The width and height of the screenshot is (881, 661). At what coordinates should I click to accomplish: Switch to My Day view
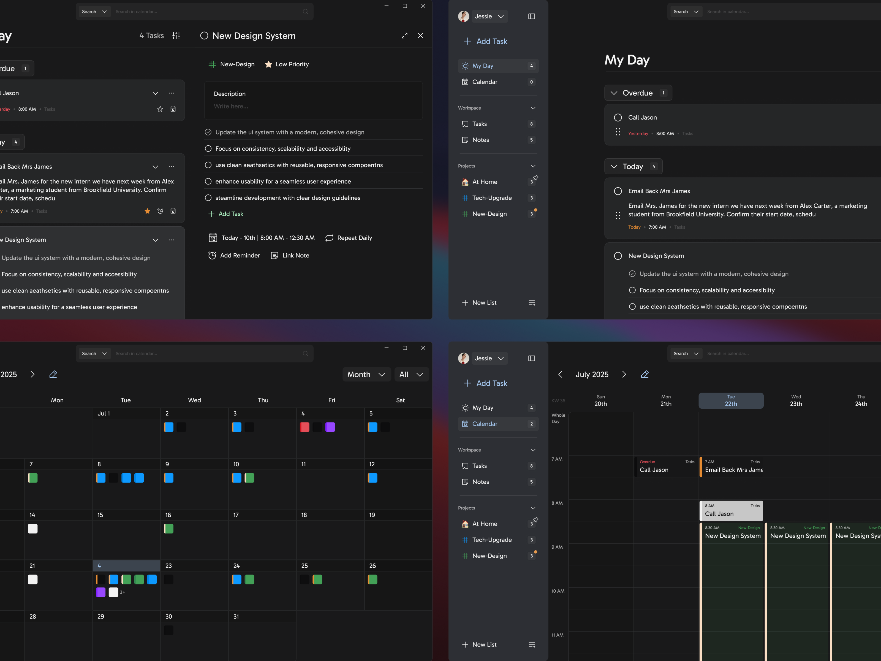[x=483, y=66]
